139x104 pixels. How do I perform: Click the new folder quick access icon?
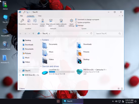coord(27,12)
